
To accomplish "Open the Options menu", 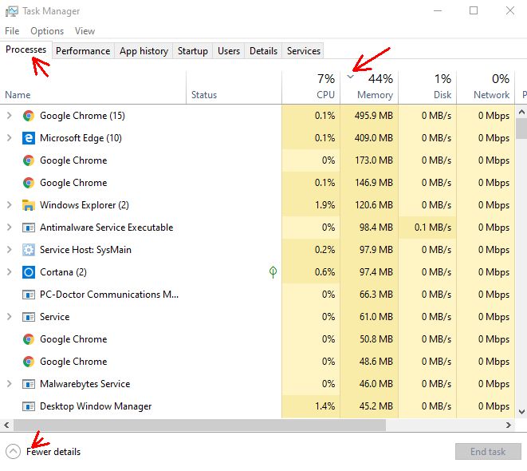I will (47, 31).
